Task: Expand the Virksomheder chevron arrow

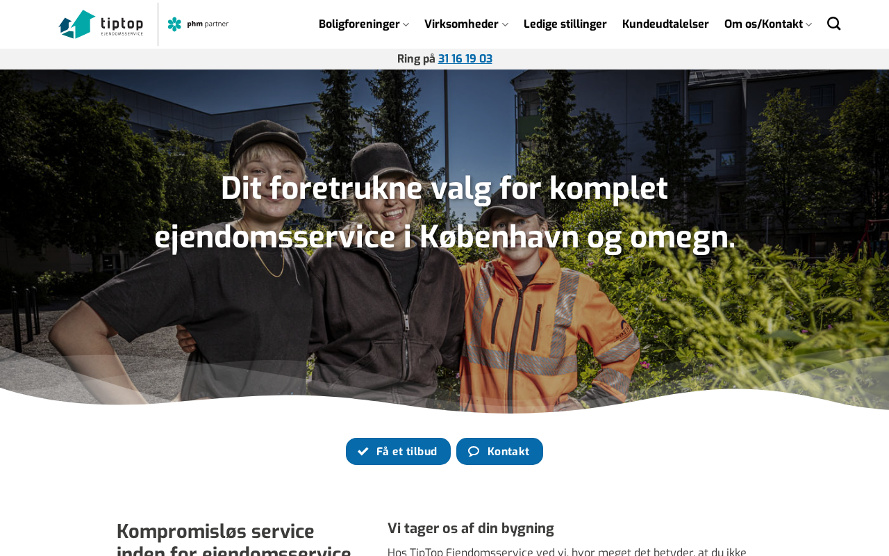Action: 505,24
